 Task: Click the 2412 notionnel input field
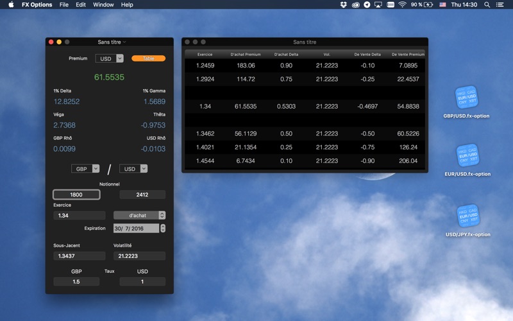142,195
